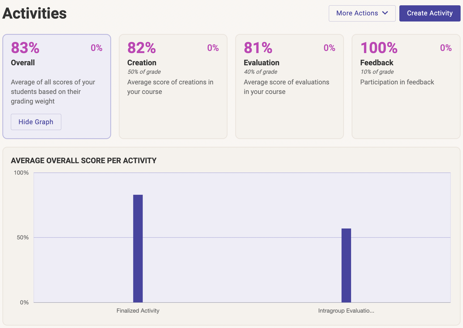The width and height of the screenshot is (463, 328).
Task: Click the 82% Creation percentage
Action: pyautogui.click(x=142, y=49)
